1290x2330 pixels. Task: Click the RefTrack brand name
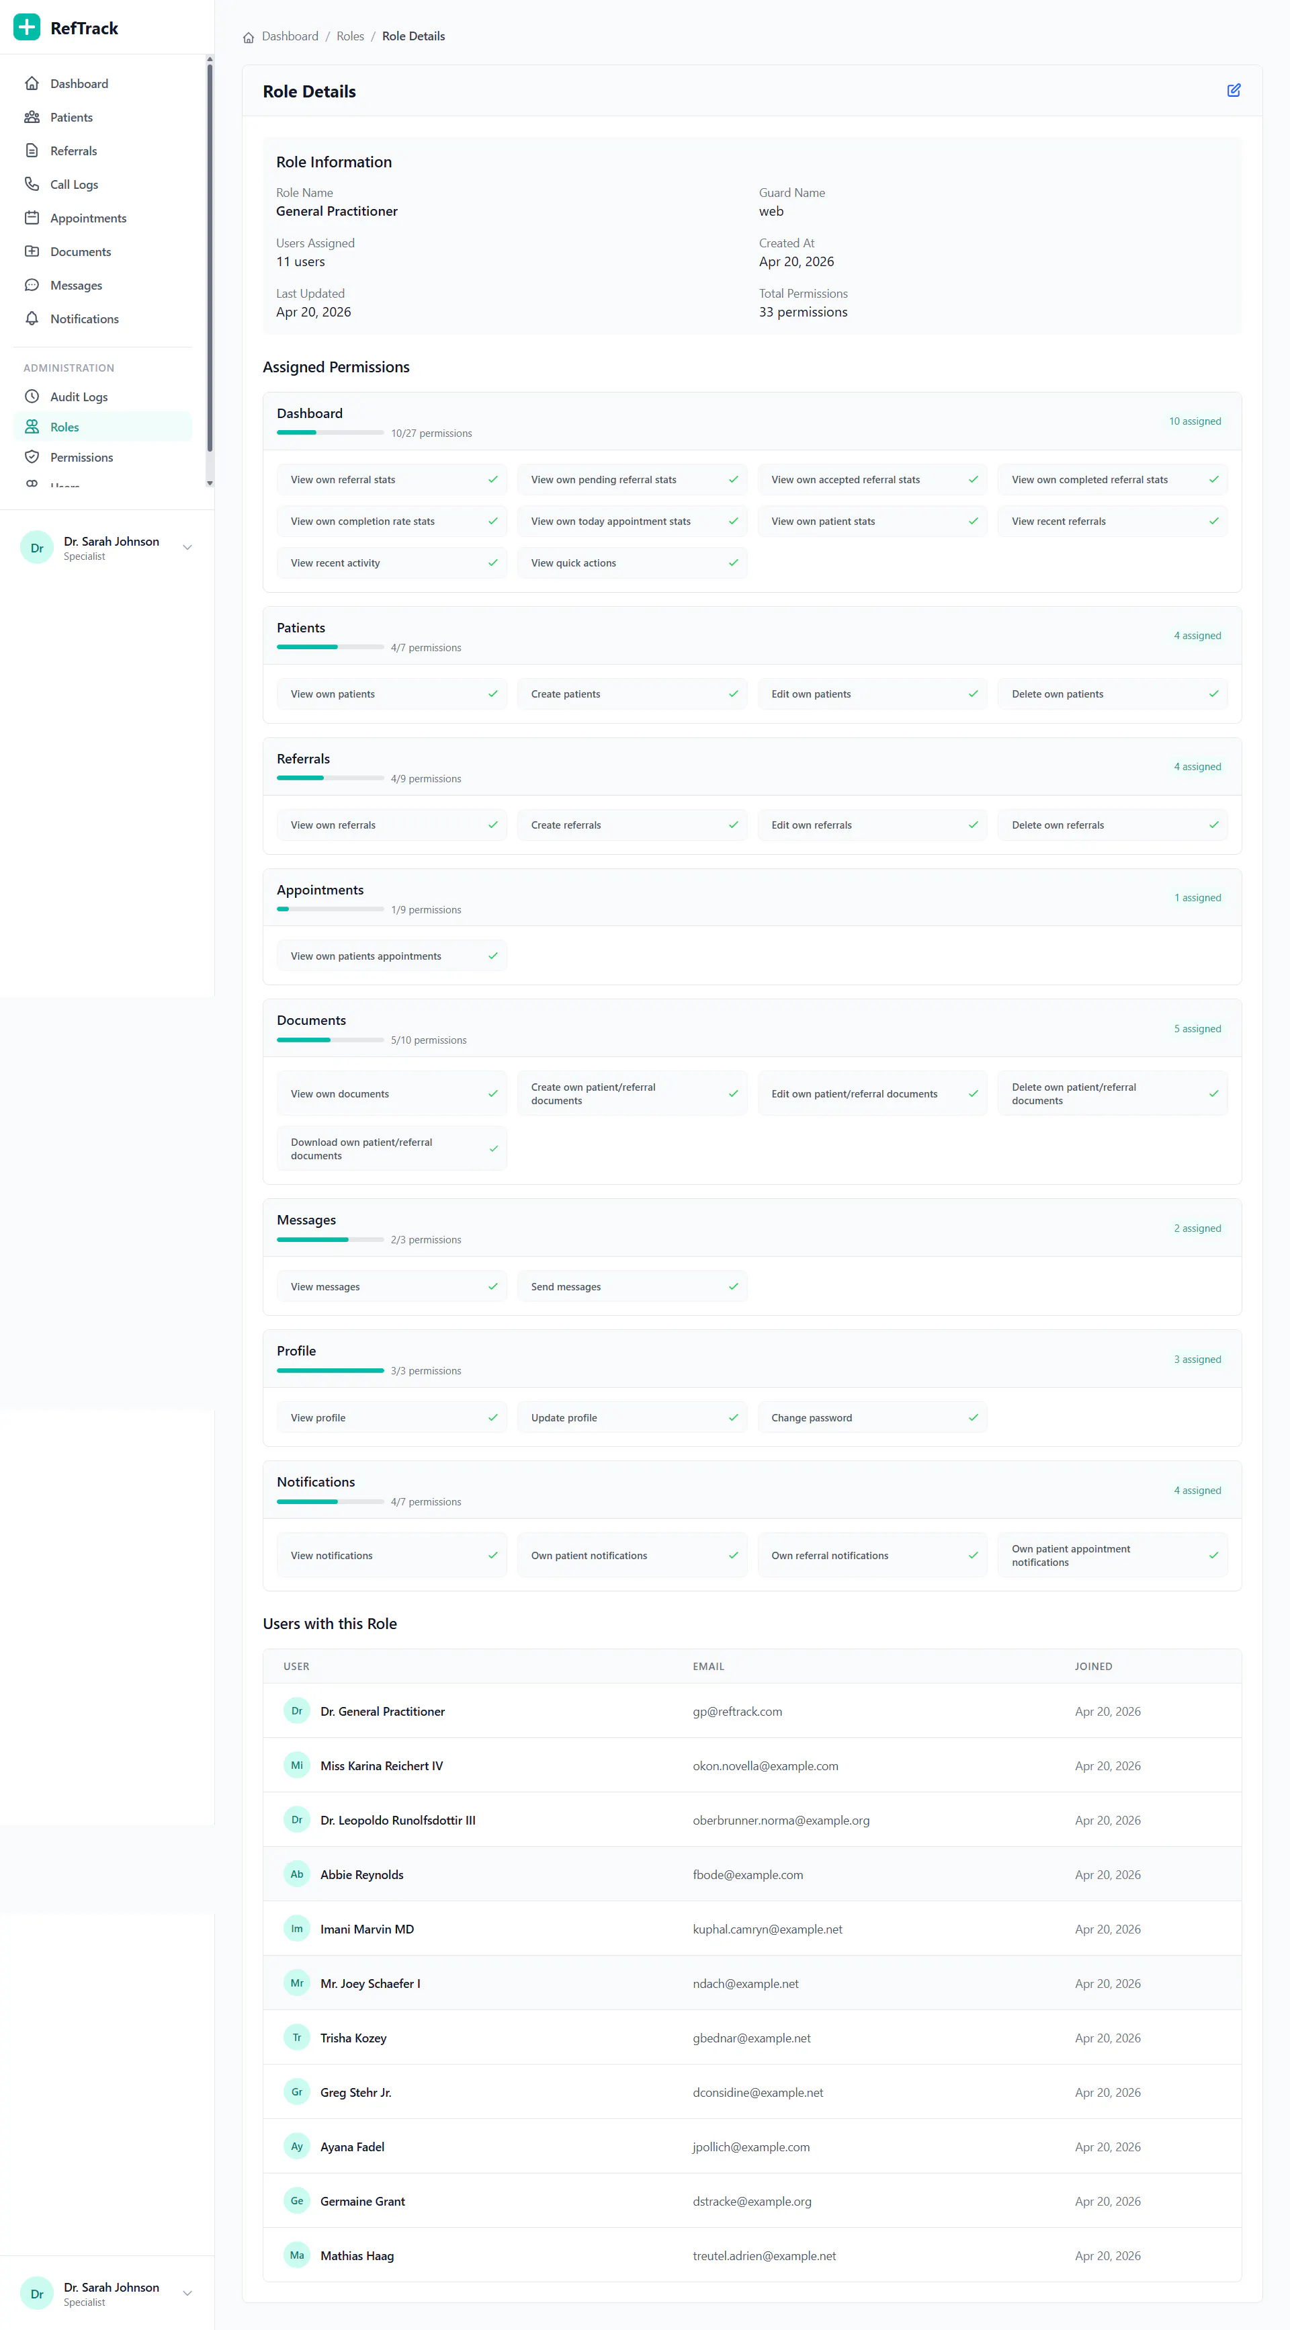pos(84,28)
